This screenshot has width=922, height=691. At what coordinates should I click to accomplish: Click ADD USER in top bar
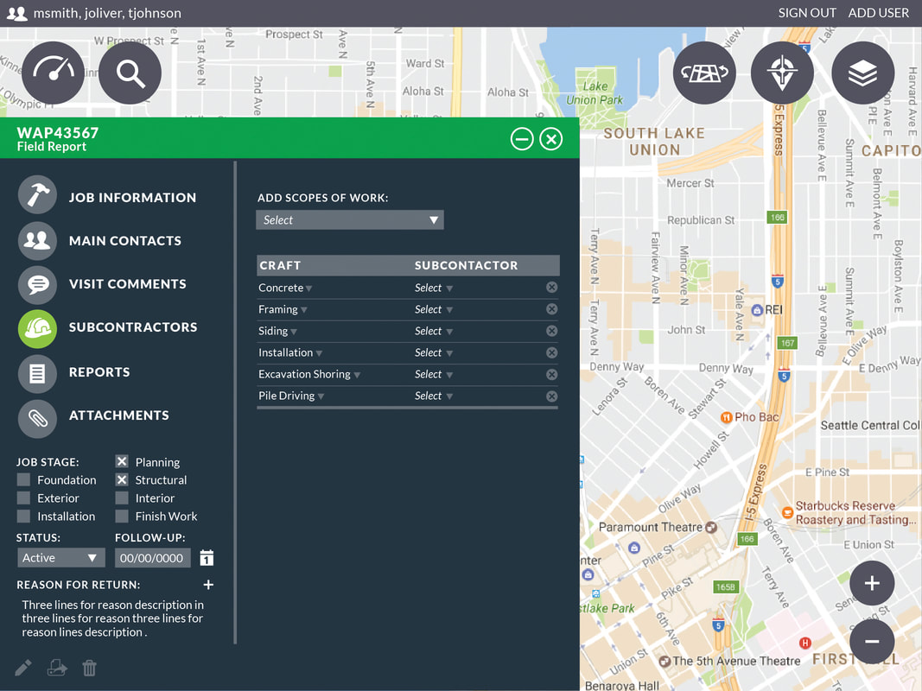click(x=878, y=13)
